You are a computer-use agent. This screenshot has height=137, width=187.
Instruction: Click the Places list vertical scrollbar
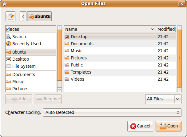click(x=60, y=55)
